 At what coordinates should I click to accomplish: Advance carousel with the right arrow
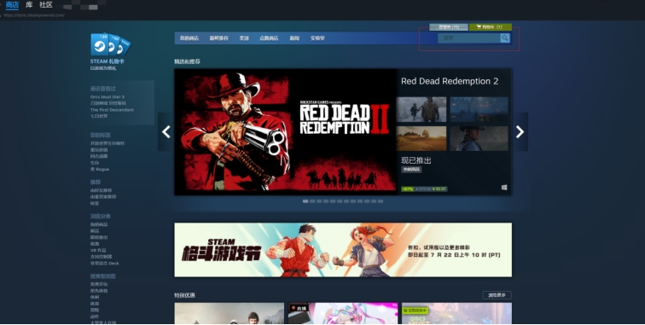point(520,131)
